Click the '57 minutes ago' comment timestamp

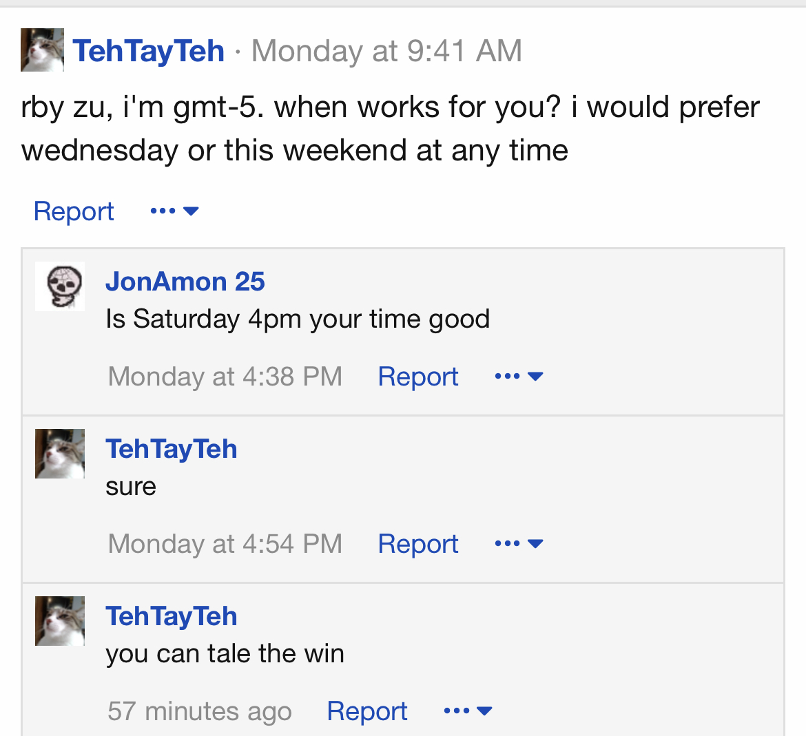tap(200, 711)
